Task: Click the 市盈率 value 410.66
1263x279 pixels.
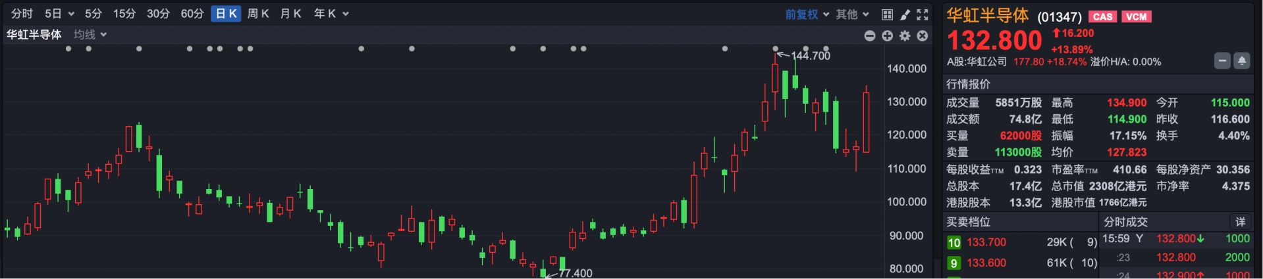Action: click(x=1130, y=169)
